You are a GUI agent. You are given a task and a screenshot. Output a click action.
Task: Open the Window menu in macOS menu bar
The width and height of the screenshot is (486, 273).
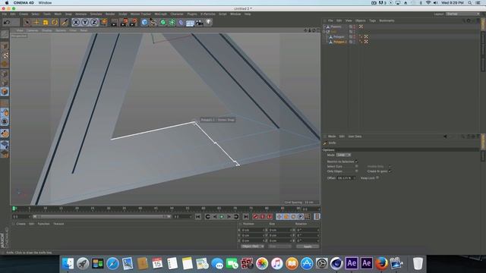point(46,3)
